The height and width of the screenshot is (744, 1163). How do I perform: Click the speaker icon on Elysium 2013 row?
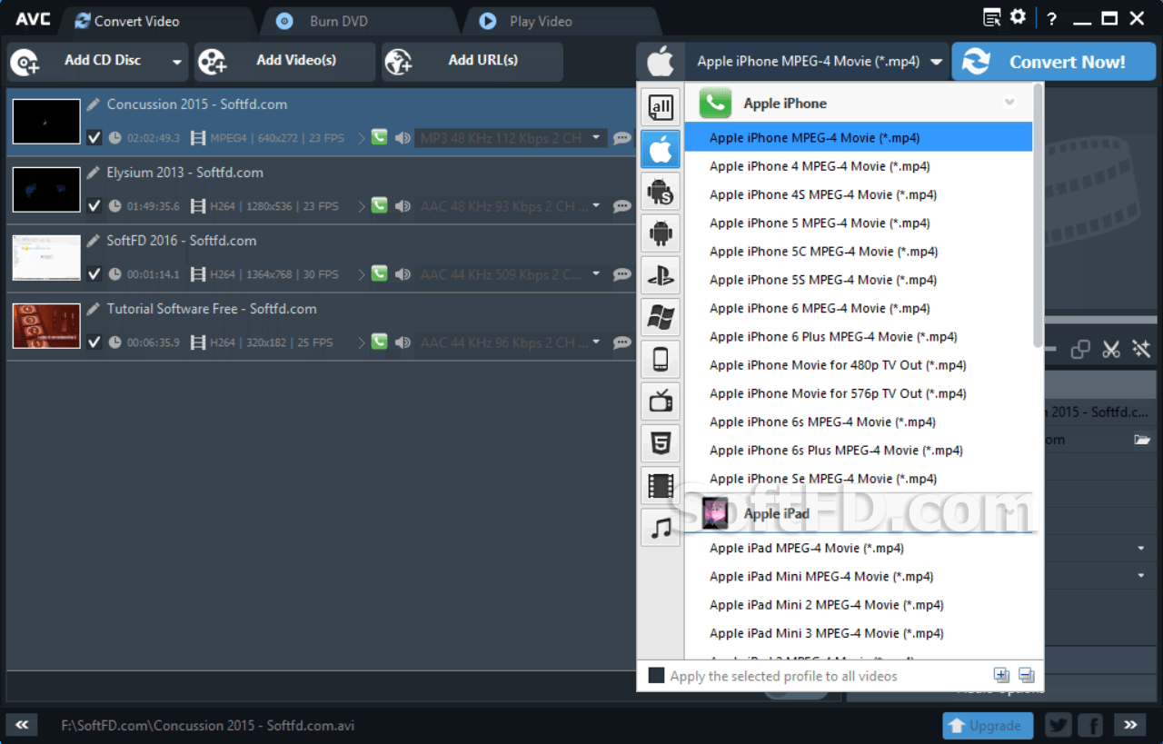(x=403, y=206)
